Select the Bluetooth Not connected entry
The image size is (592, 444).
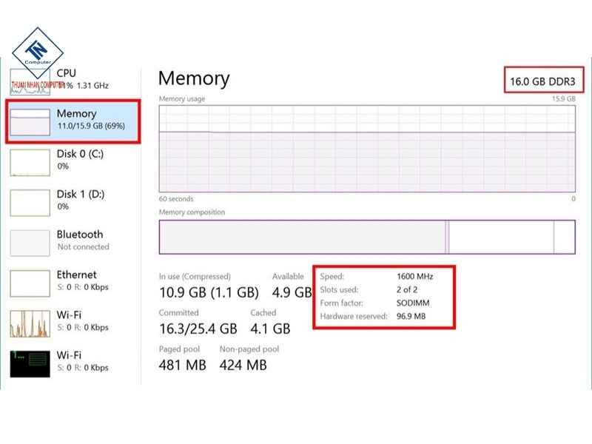click(82, 240)
